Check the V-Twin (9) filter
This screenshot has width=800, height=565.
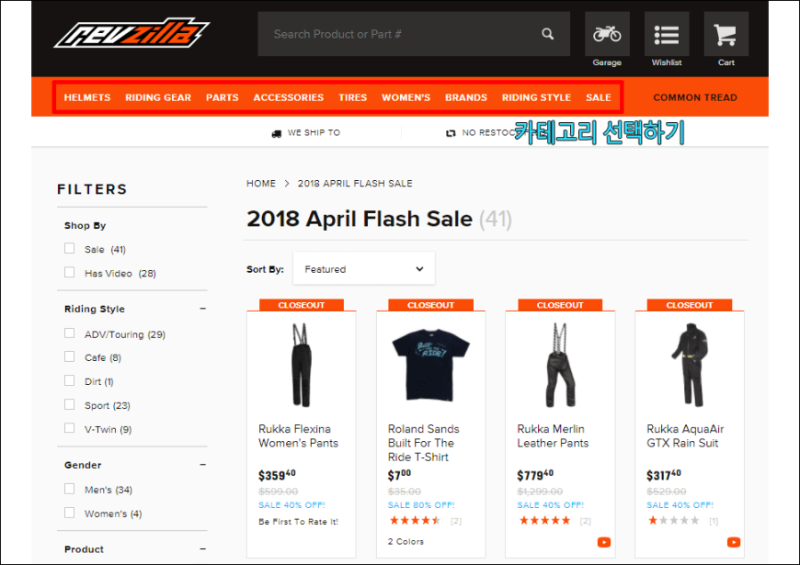click(69, 428)
